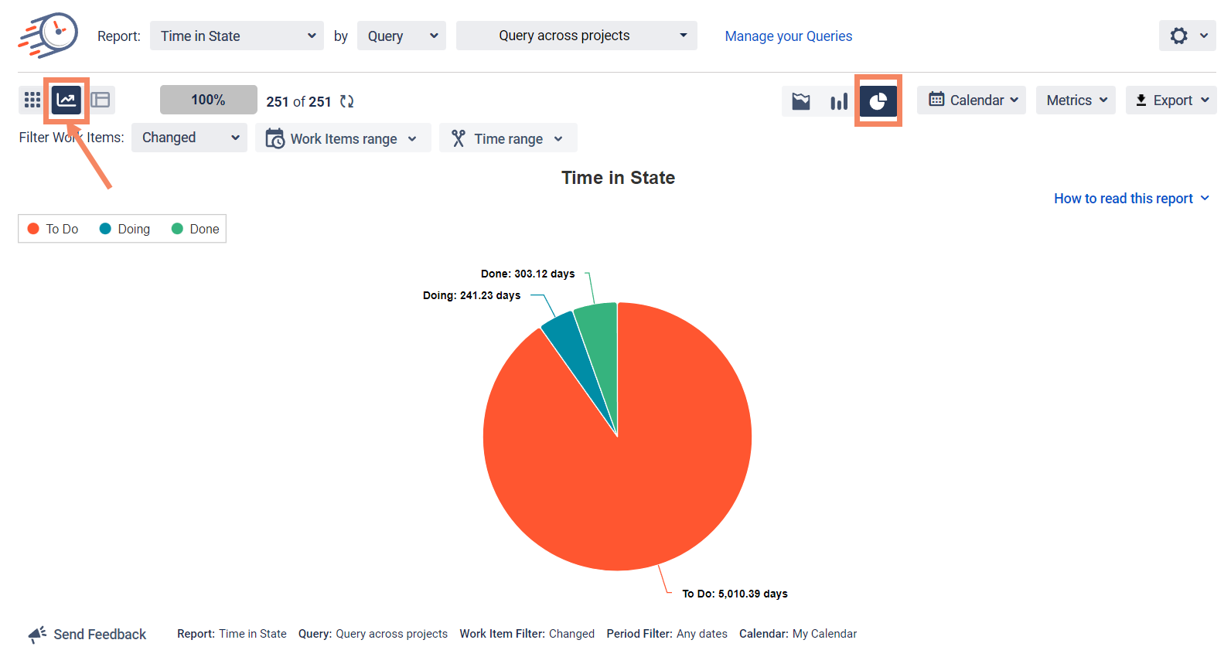The width and height of the screenshot is (1231, 657).
Task: Open the Calendar menu
Action: (x=971, y=100)
